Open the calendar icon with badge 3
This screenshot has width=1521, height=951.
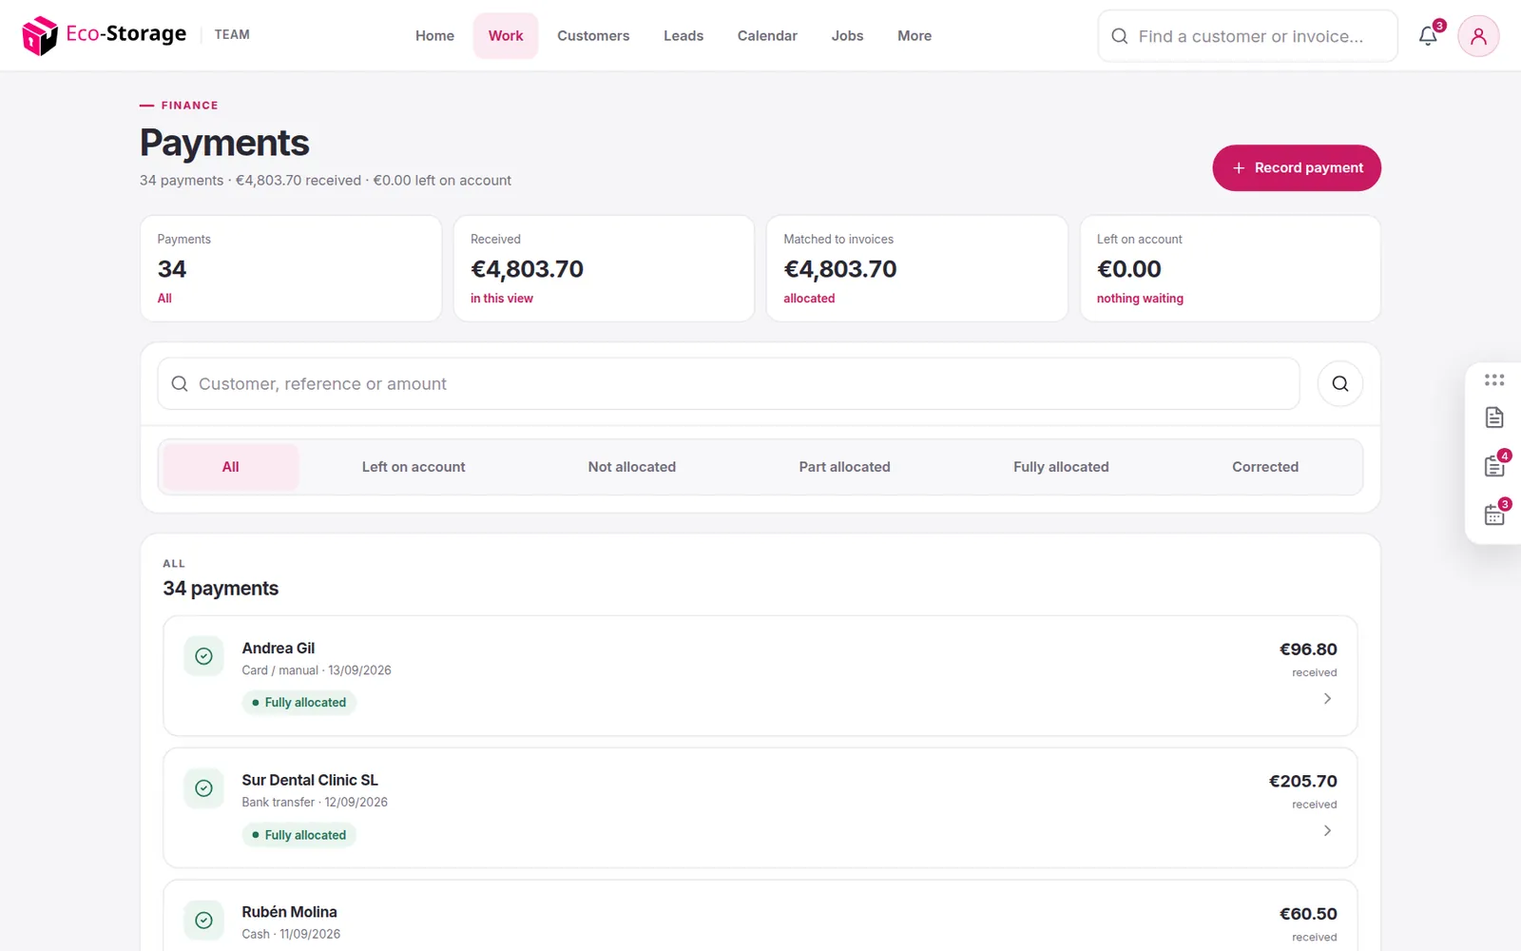pos(1494,514)
